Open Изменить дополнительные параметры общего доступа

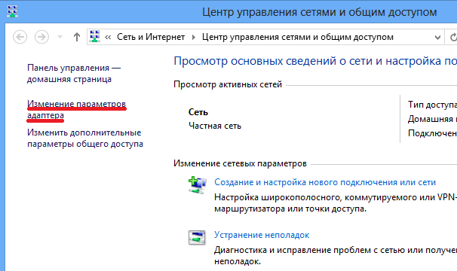(x=85, y=139)
